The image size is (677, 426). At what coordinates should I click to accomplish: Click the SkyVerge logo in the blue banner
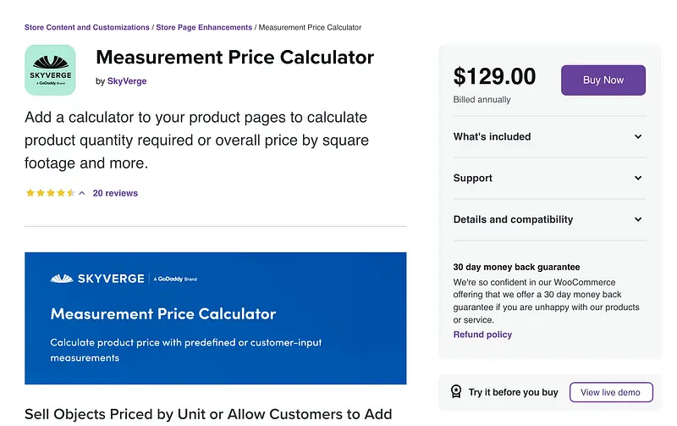98,278
